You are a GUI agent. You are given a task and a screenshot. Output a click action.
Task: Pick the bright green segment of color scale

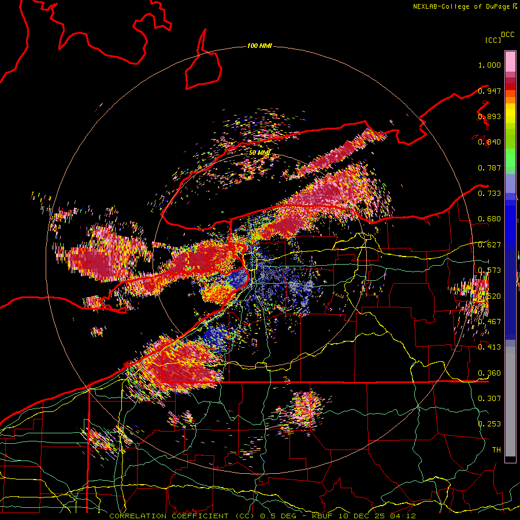click(x=510, y=158)
